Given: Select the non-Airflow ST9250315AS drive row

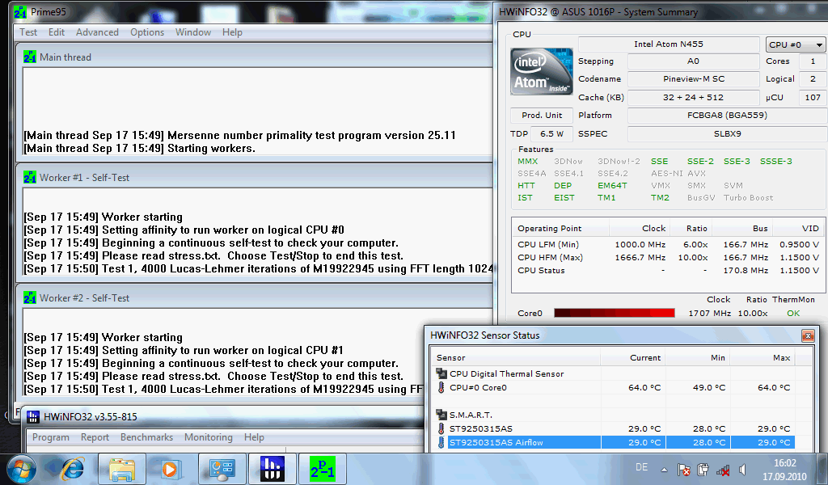Looking at the screenshot, I should [615, 428].
